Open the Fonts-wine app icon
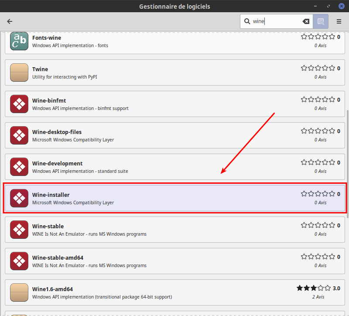The height and width of the screenshot is (316, 349). [19, 41]
